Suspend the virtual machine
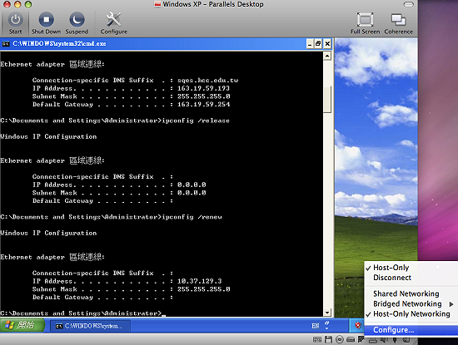 click(77, 23)
